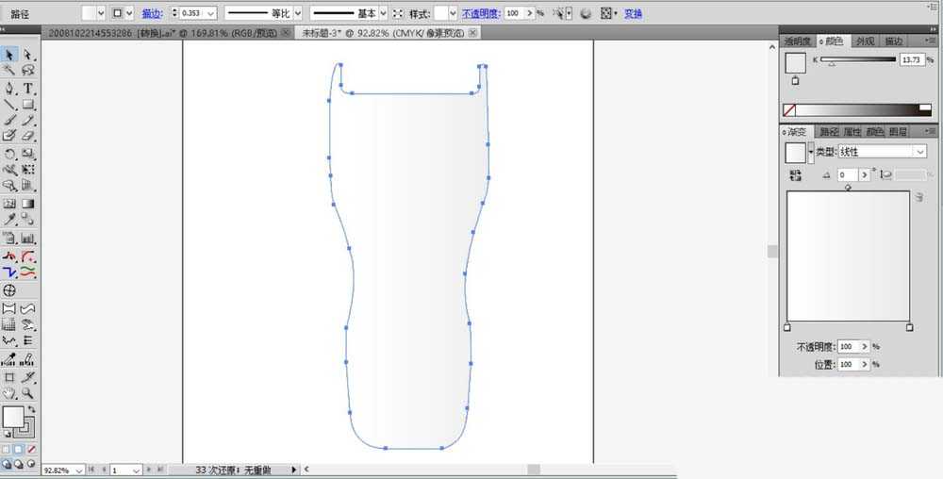The height and width of the screenshot is (479, 943).
Task: Select the Type tool
Action: tap(28, 88)
